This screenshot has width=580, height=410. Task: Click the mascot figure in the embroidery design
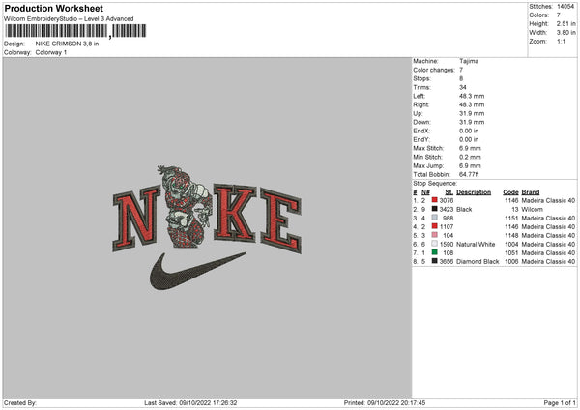point(187,207)
